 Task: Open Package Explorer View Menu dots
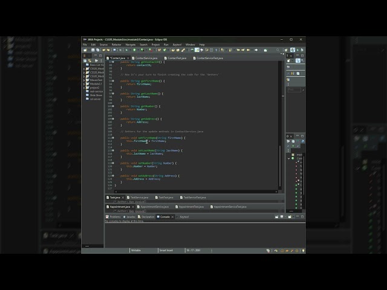pyautogui.click(x=101, y=60)
